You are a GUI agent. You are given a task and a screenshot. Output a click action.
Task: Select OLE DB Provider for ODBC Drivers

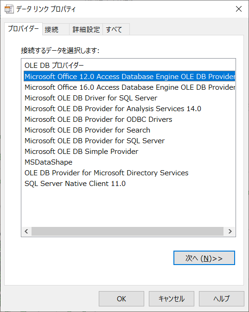[98, 119]
